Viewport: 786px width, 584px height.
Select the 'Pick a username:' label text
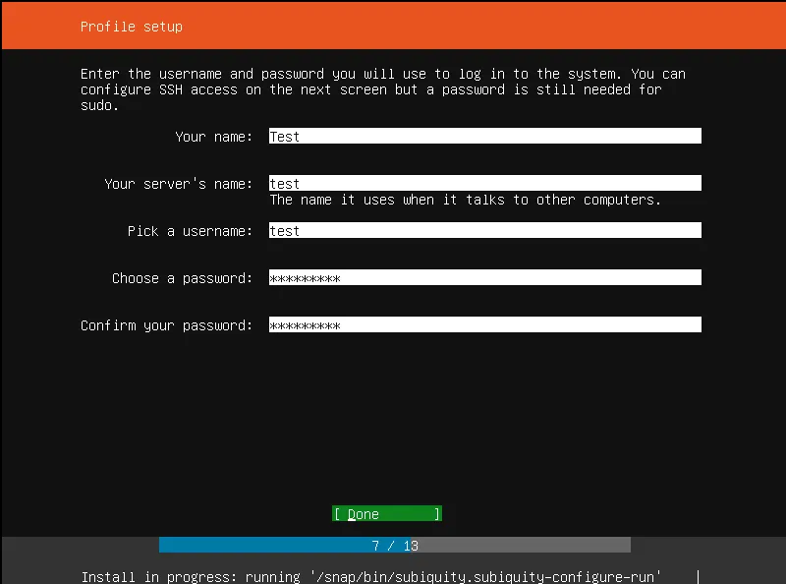point(190,231)
